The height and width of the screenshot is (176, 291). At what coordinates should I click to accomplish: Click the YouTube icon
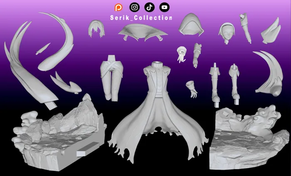click(x=164, y=7)
